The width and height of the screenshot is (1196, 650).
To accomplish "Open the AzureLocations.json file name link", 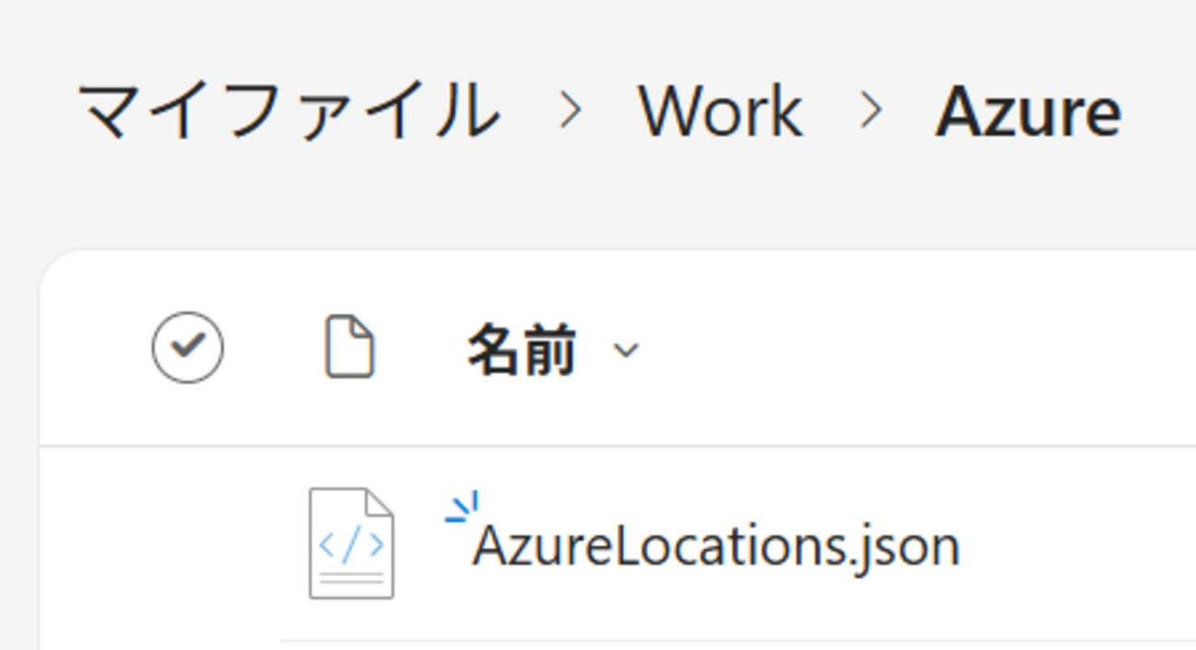I will [x=715, y=546].
